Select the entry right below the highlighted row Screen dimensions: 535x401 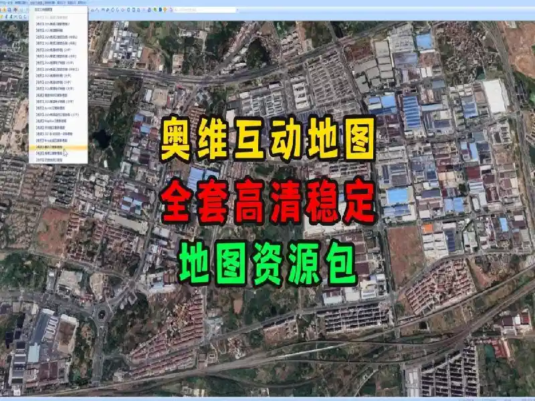58,154
